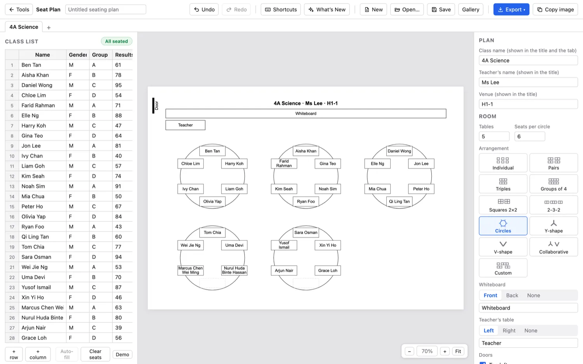Screen dimensions: 583x364
Task: Select the Collaborative arrangement
Action: (x=553, y=247)
